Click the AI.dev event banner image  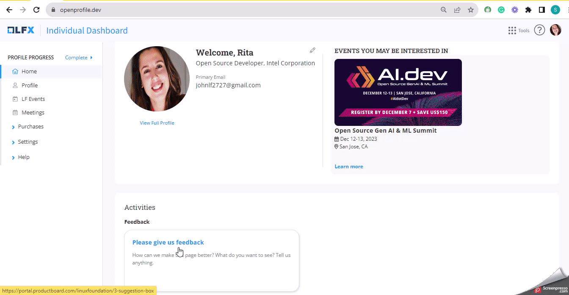398,92
